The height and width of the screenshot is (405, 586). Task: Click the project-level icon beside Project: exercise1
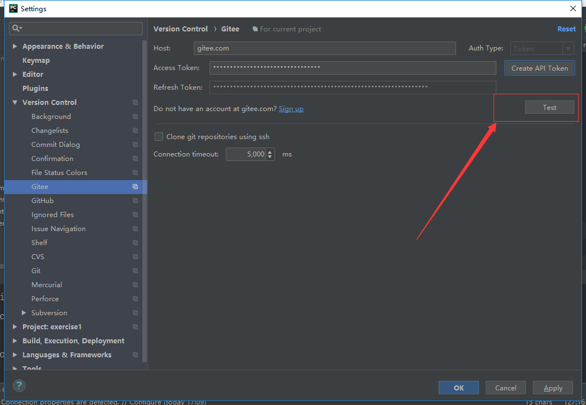pos(135,327)
